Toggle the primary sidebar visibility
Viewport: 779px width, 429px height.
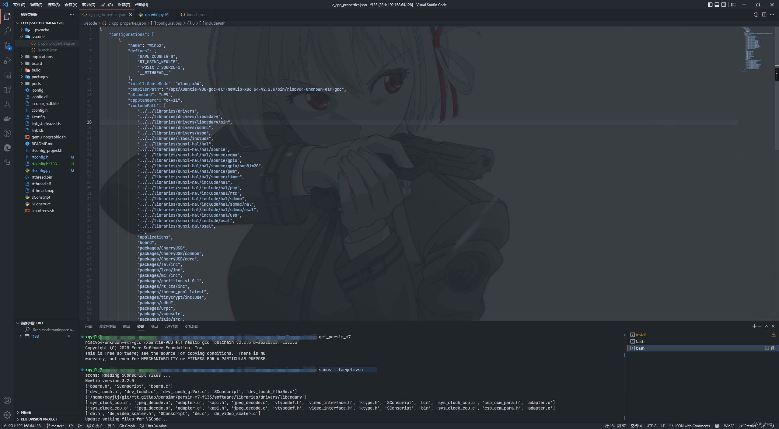tap(710, 5)
